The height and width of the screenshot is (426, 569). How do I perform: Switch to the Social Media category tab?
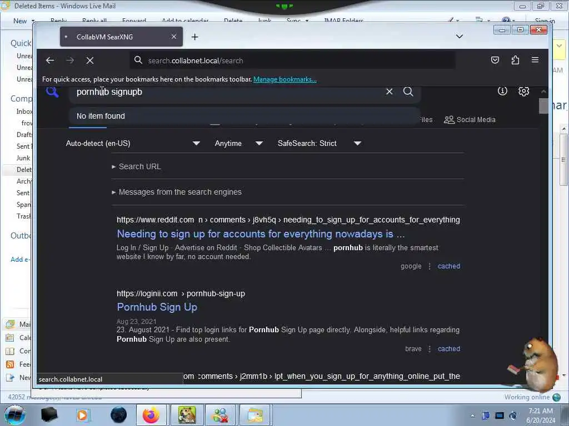(x=470, y=120)
